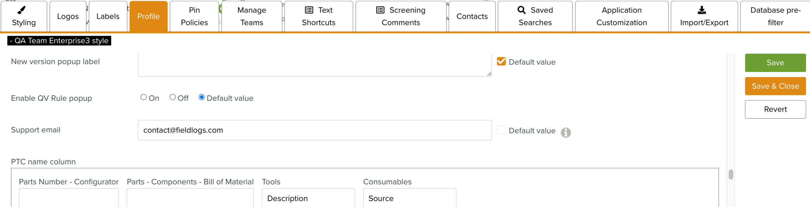Open Parts Number - Configurator dropdown
The width and height of the screenshot is (810, 214).
[69, 198]
